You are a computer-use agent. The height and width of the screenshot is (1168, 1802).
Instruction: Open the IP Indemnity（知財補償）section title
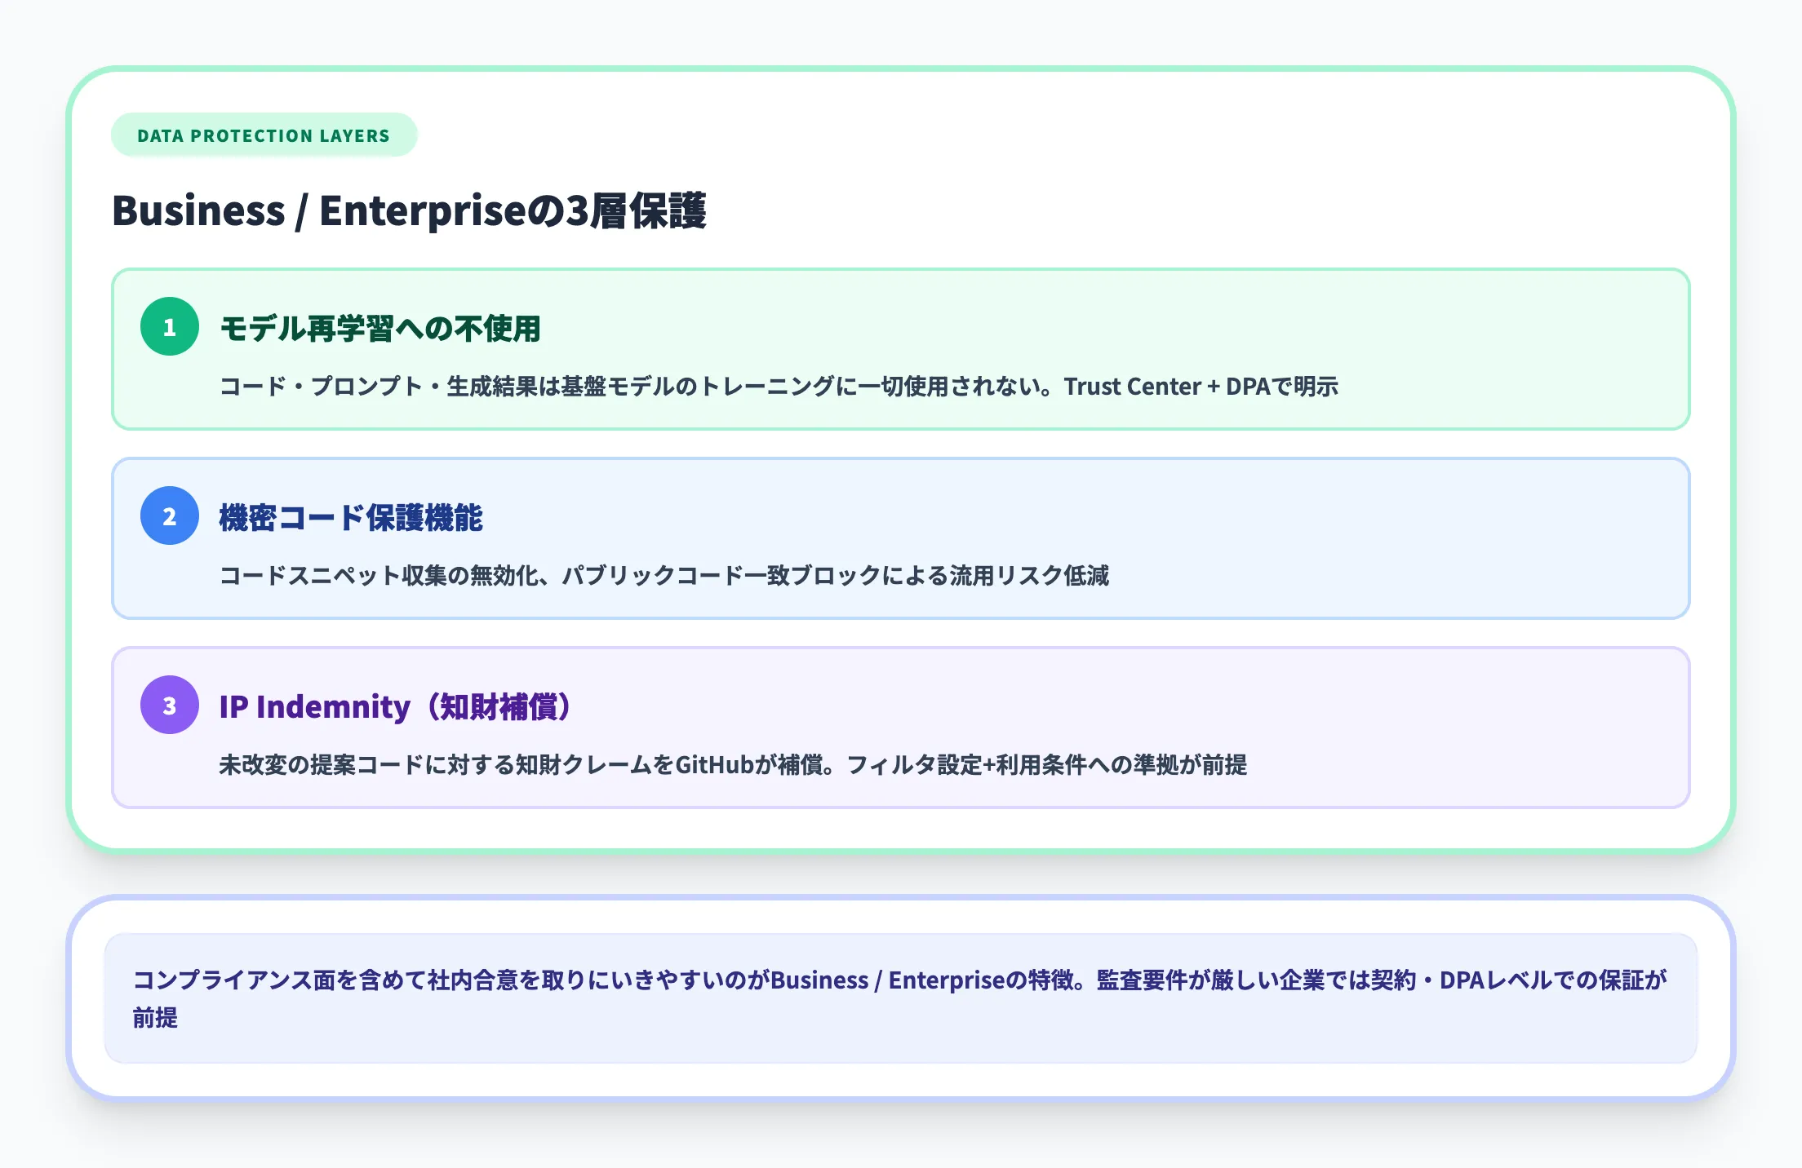click(396, 706)
